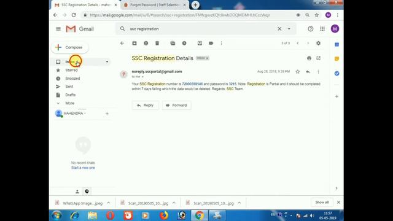Open the Chrome menu three dots
The width and height of the screenshot is (393, 221).
point(338,15)
